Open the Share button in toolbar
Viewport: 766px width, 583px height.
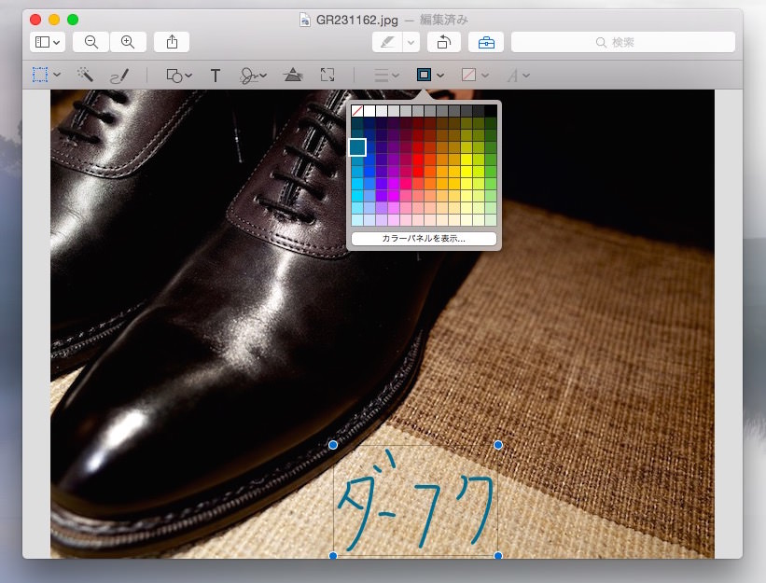click(172, 43)
